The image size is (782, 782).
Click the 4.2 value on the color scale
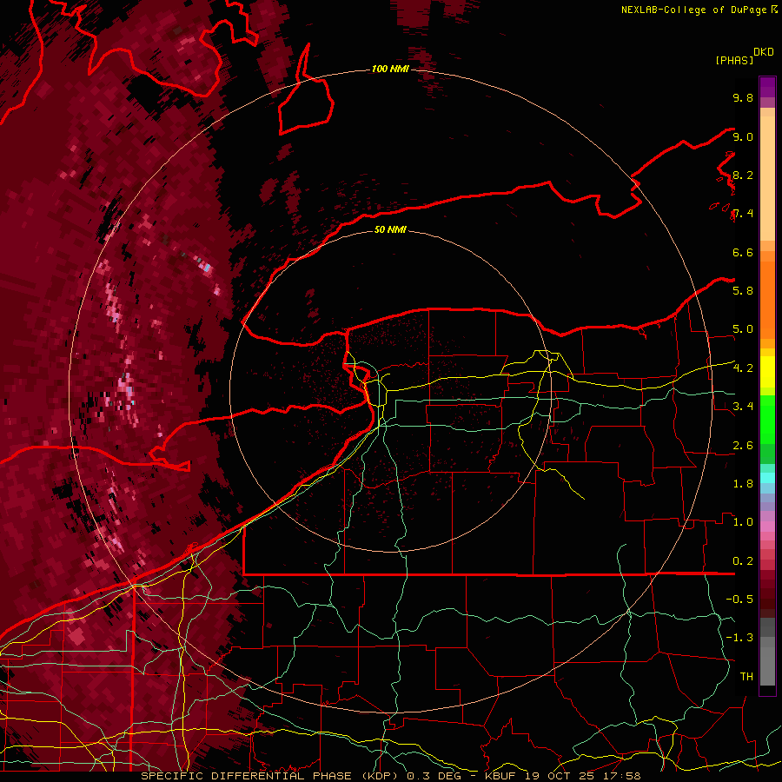point(743,368)
